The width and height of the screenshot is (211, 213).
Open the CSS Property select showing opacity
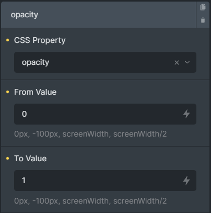point(105,62)
